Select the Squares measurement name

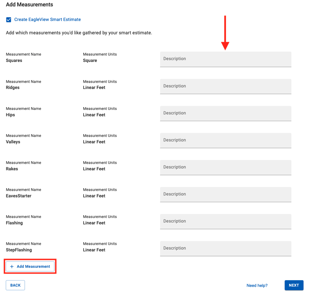(14, 60)
